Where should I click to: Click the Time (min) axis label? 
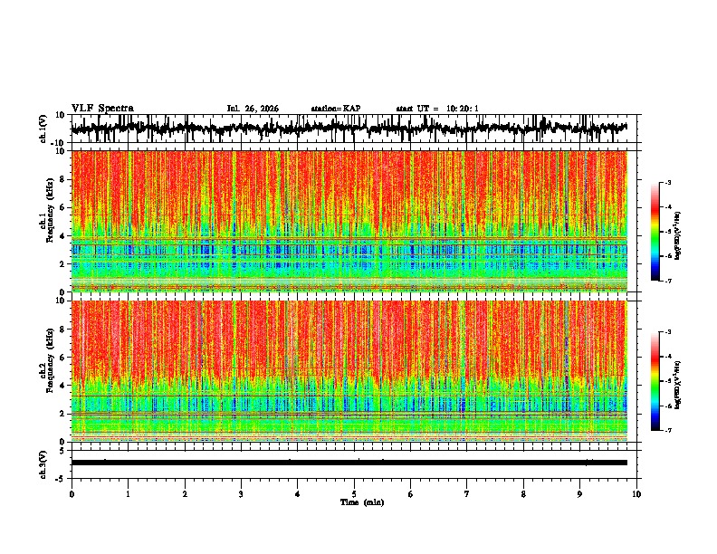tap(362, 502)
